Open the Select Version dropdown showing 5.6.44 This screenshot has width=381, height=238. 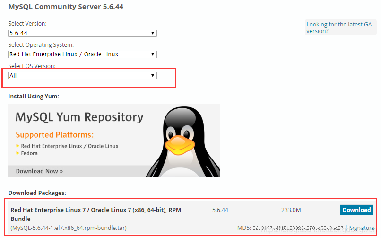82,33
